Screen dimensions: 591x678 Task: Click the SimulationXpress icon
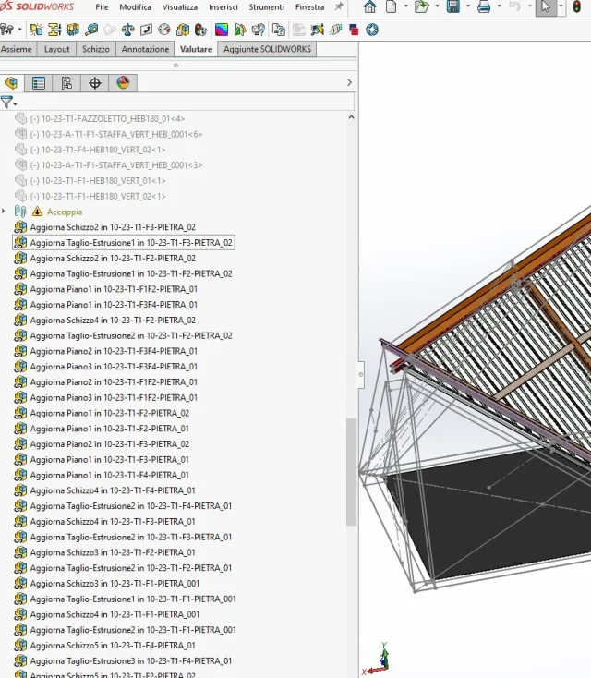pos(317,30)
